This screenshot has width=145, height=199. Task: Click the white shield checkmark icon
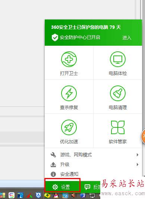point(55,37)
